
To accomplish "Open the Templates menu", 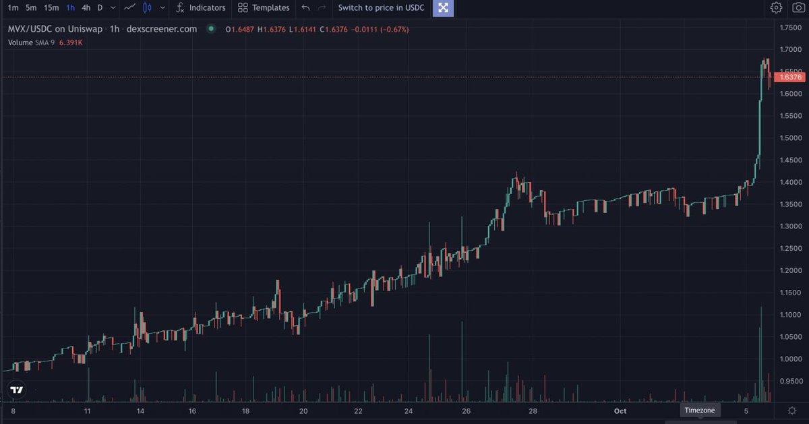I will [x=264, y=8].
